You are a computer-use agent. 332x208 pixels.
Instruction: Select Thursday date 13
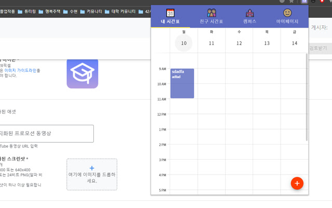click(267, 43)
